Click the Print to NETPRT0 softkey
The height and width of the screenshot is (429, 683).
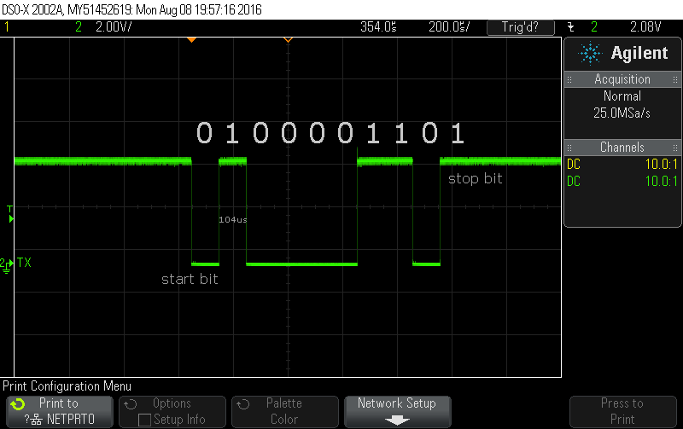click(x=60, y=411)
